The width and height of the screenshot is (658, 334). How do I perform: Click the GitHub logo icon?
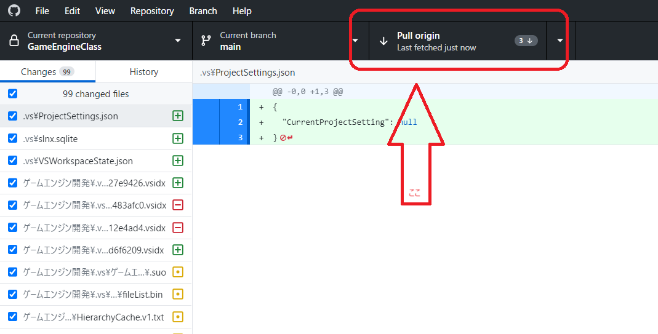click(x=14, y=11)
